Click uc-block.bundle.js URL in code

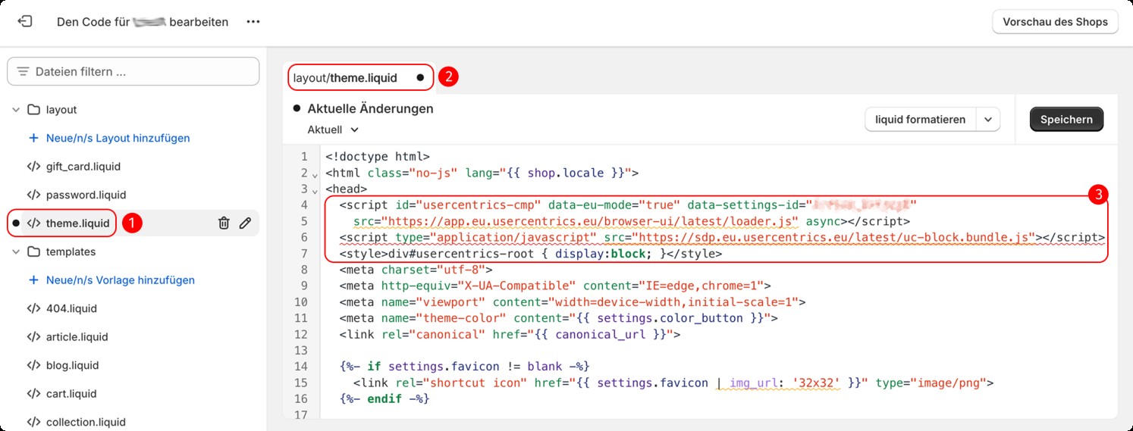[x=833, y=237]
